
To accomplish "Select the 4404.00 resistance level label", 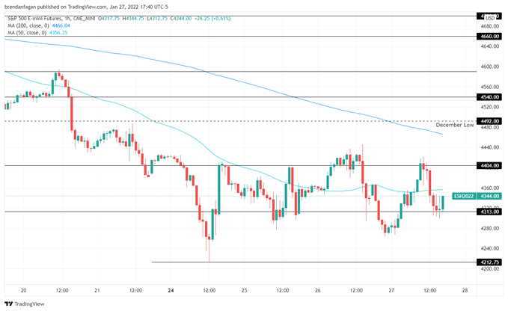I will [490, 165].
